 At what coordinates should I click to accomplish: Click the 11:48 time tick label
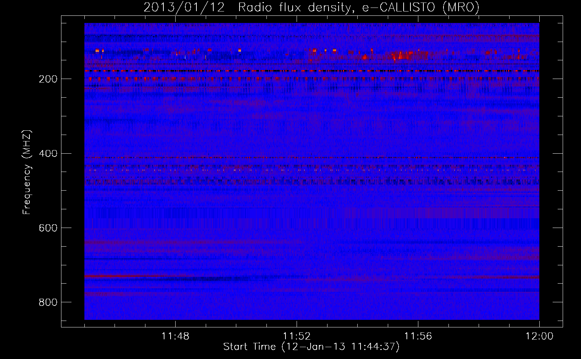click(x=175, y=336)
